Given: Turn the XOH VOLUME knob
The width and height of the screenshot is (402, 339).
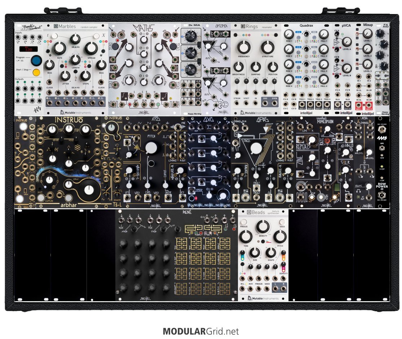Looking at the screenshot, I should [x=368, y=186].
